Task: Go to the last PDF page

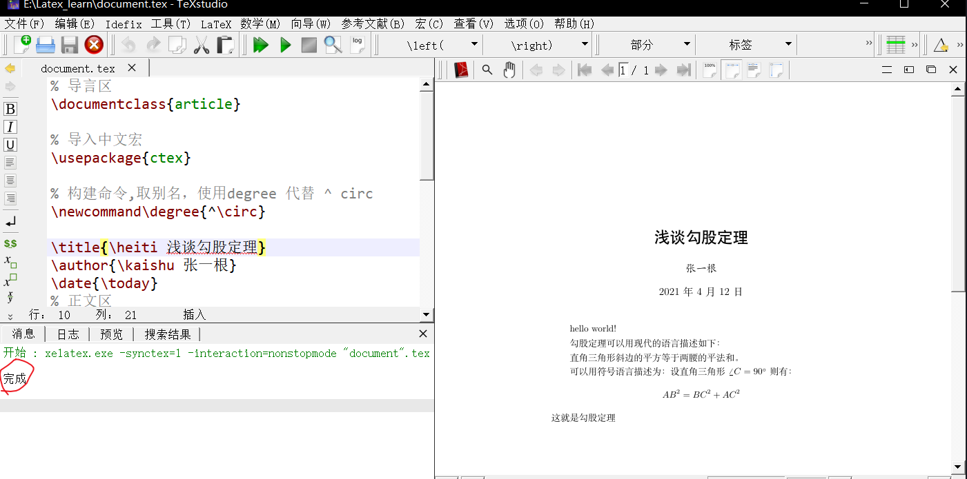Action: (683, 70)
